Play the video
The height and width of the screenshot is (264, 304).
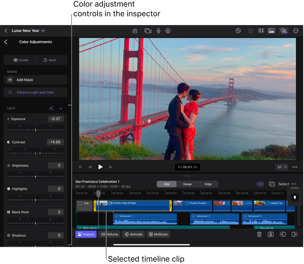coord(100,167)
